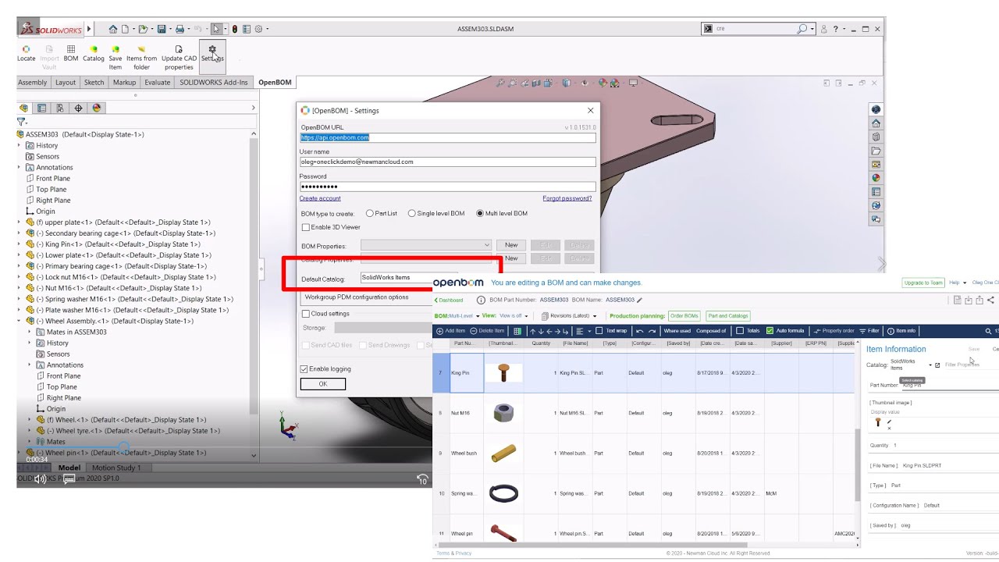Screen dimensions: 999x562
Task: Click Update CAD properties tool
Action: [179, 58]
